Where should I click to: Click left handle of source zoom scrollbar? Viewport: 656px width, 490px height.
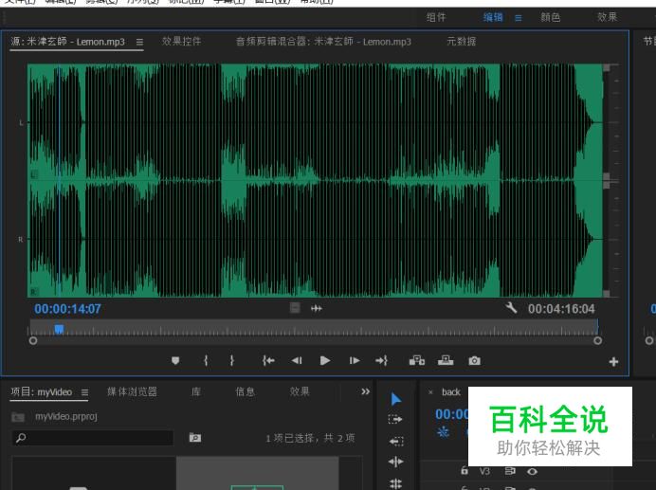(x=33, y=340)
